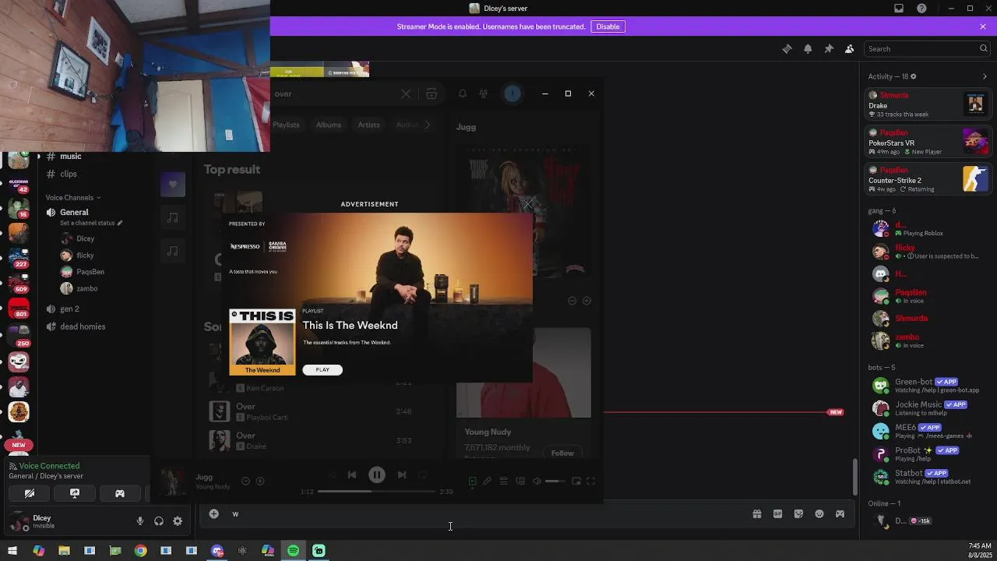Screen dimensions: 997x561
Task: Open Discord inbox icon in title bar
Action: pos(899,9)
